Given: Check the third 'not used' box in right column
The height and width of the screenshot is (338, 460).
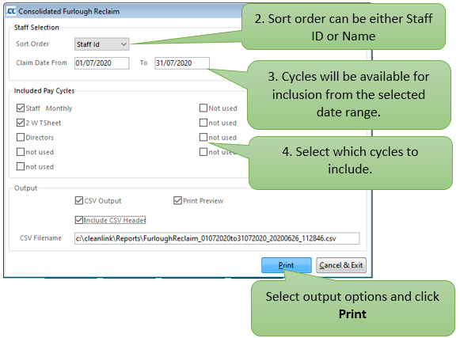Looking at the screenshot, I should pos(203,137).
